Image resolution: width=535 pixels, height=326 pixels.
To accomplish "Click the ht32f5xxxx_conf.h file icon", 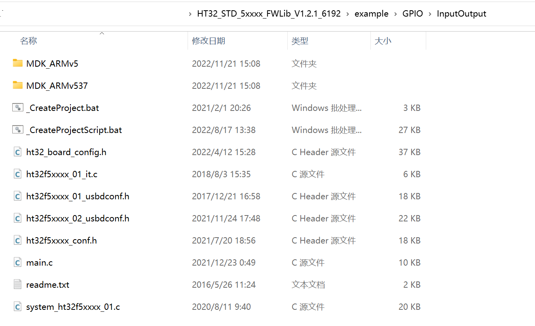I will 17,240.
